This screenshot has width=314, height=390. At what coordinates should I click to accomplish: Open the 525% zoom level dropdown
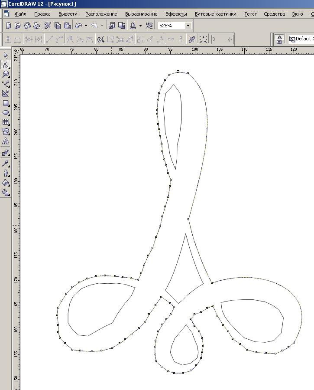pyautogui.click(x=188, y=26)
